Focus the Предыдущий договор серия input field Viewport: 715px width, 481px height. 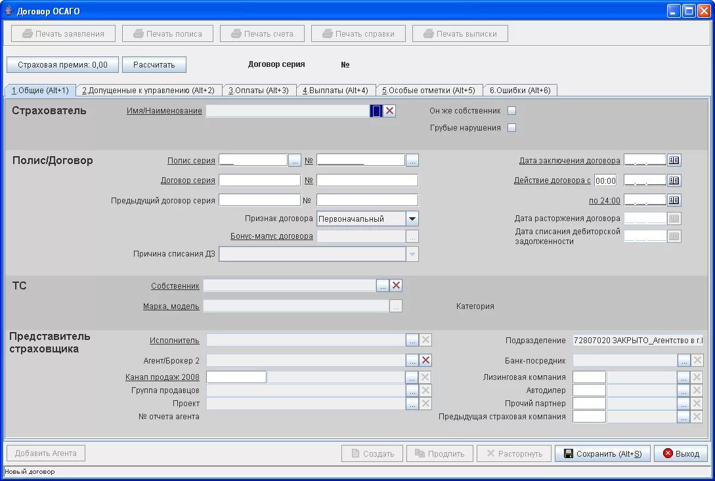(x=260, y=200)
